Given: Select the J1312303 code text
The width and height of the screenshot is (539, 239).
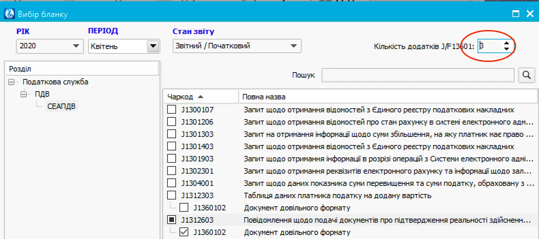Looking at the screenshot, I should coord(197,196).
